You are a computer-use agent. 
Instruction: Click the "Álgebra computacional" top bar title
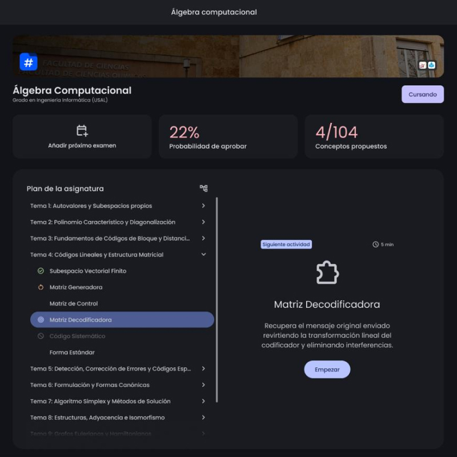(x=214, y=12)
